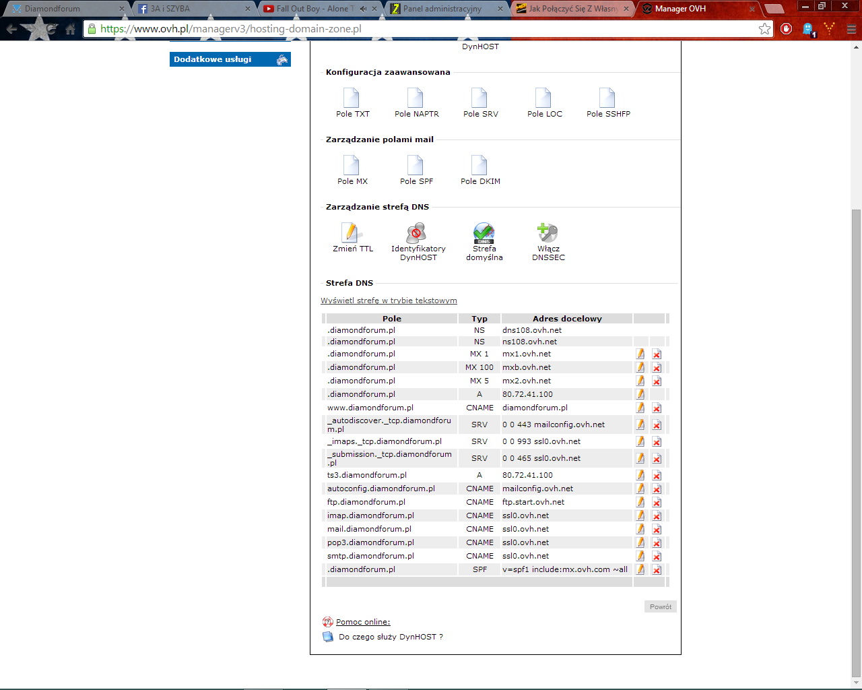Delete the imap.diamondforum.pl record
Screen dimensions: 862x690
657,516
